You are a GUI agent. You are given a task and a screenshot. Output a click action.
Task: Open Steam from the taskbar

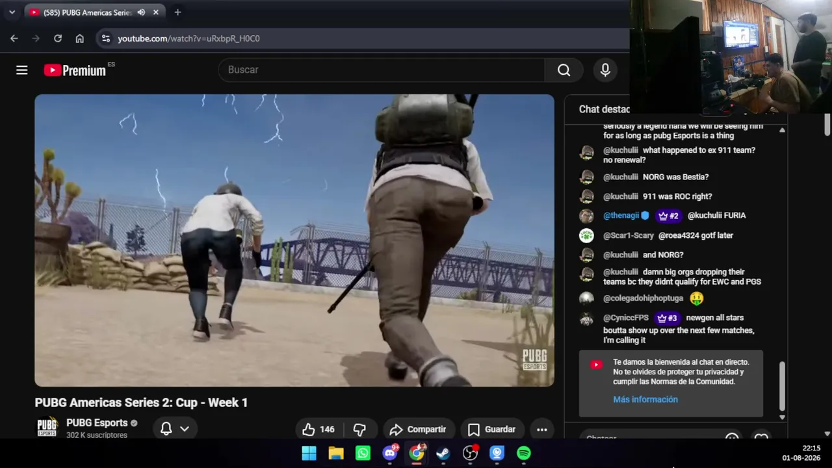(443, 453)
